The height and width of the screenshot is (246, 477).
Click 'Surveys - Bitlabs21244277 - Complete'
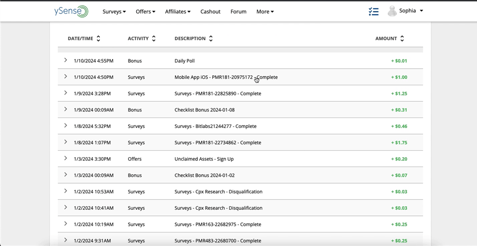(x=215, y=126)
